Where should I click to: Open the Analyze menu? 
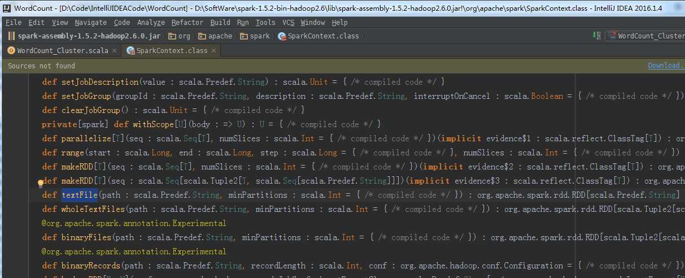151,23
